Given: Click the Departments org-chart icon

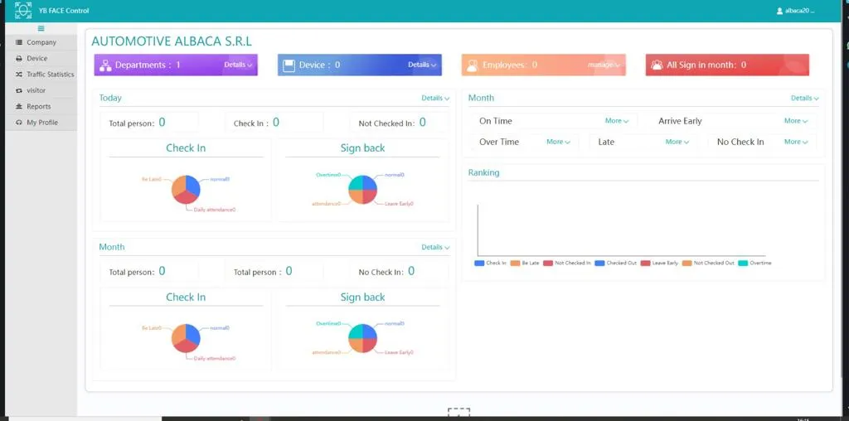Looking at the screenshot, I should click(104, 65).
